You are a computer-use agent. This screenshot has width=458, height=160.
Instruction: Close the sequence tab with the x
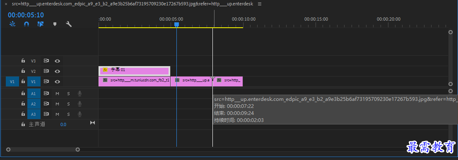click(x=6, y=4)
